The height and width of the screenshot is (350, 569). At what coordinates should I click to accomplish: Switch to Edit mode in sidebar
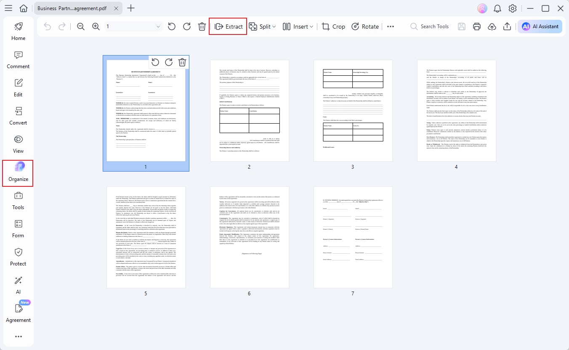18,88
